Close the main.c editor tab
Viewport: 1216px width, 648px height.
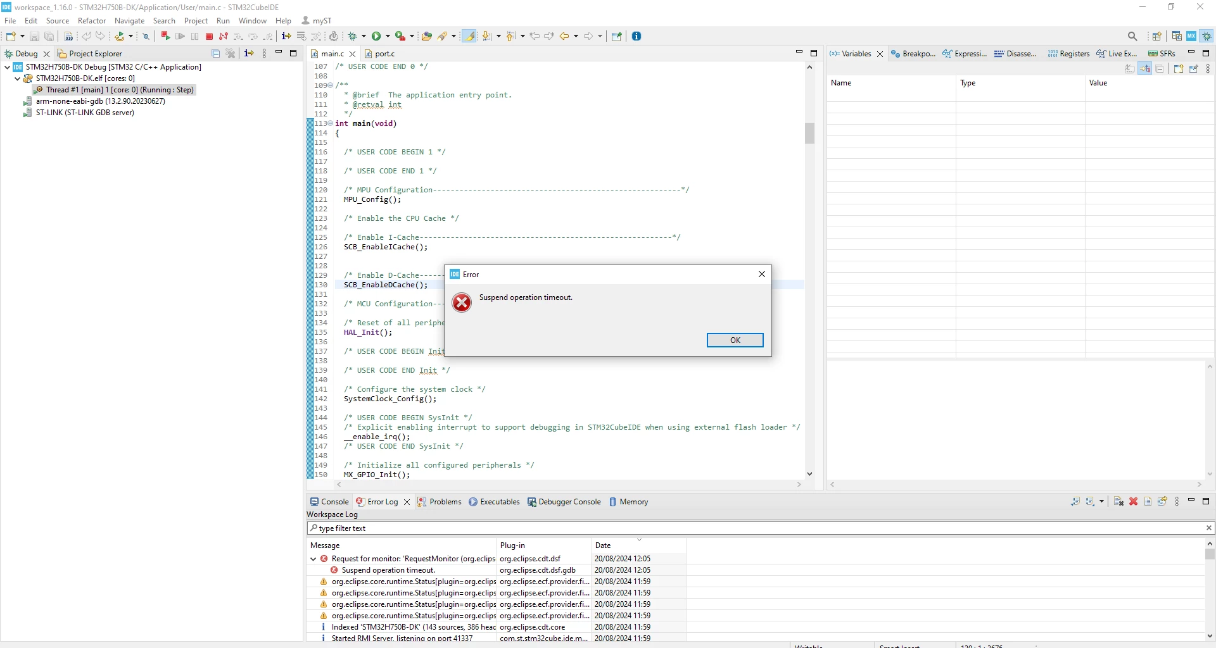(x=353, y=54)
